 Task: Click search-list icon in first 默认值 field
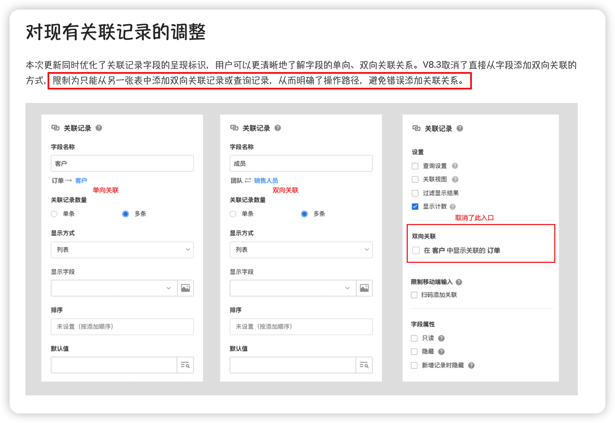coord(185,365)
